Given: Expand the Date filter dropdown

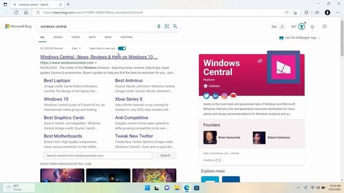Looking at the screenshot, I should [x=76, y=48].
